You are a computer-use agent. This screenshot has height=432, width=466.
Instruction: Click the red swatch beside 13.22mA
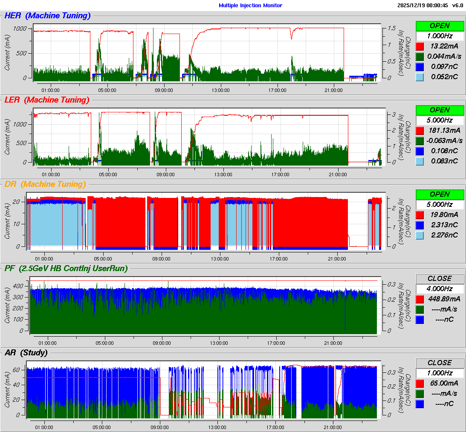[420, 46]
